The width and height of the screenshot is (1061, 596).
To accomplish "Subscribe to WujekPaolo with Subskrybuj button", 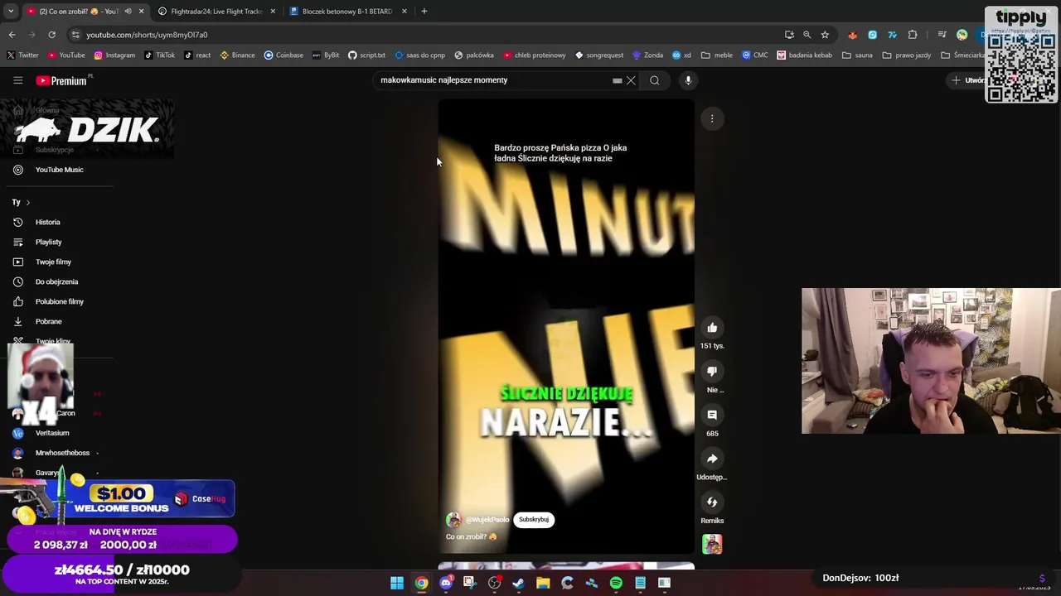I will coord(534,520).
